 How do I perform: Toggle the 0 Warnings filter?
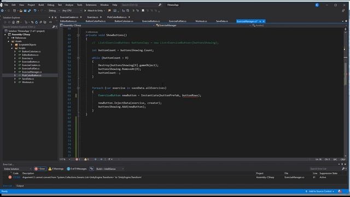56,169
